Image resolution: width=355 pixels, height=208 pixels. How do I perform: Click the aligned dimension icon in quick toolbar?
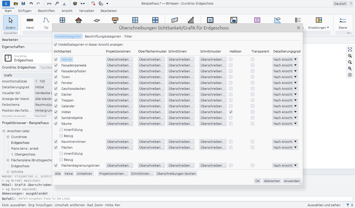pyautogui.click(x=49, y=4)
